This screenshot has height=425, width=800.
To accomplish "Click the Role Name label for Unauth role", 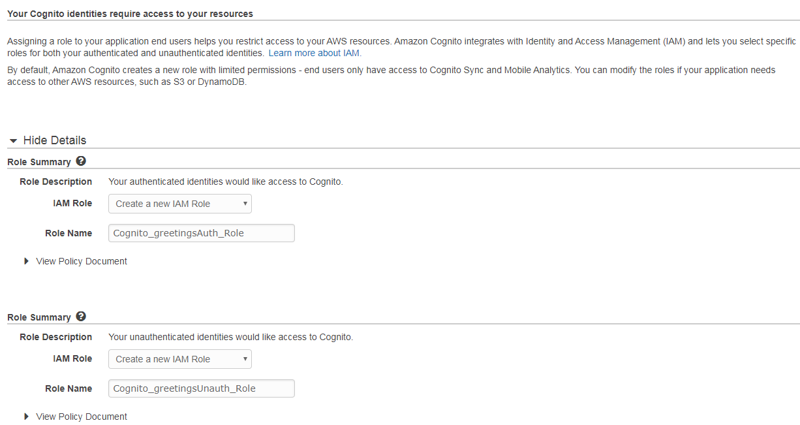I will click(x=69, y=388).
